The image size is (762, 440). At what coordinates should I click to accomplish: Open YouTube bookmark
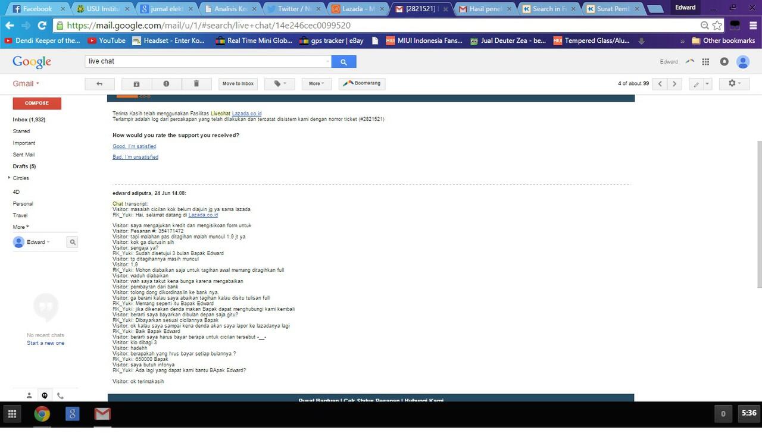[107, 40]
